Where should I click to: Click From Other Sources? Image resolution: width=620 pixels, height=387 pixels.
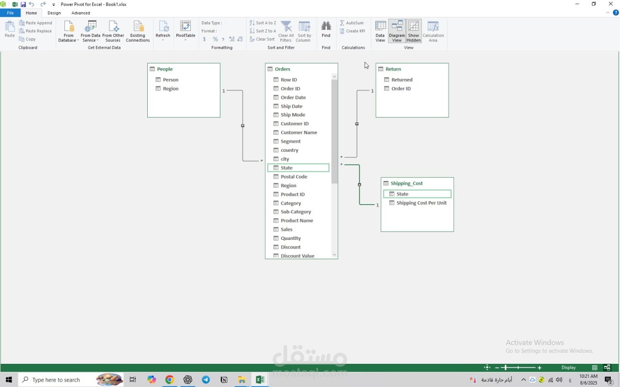(x=113, y=31)
